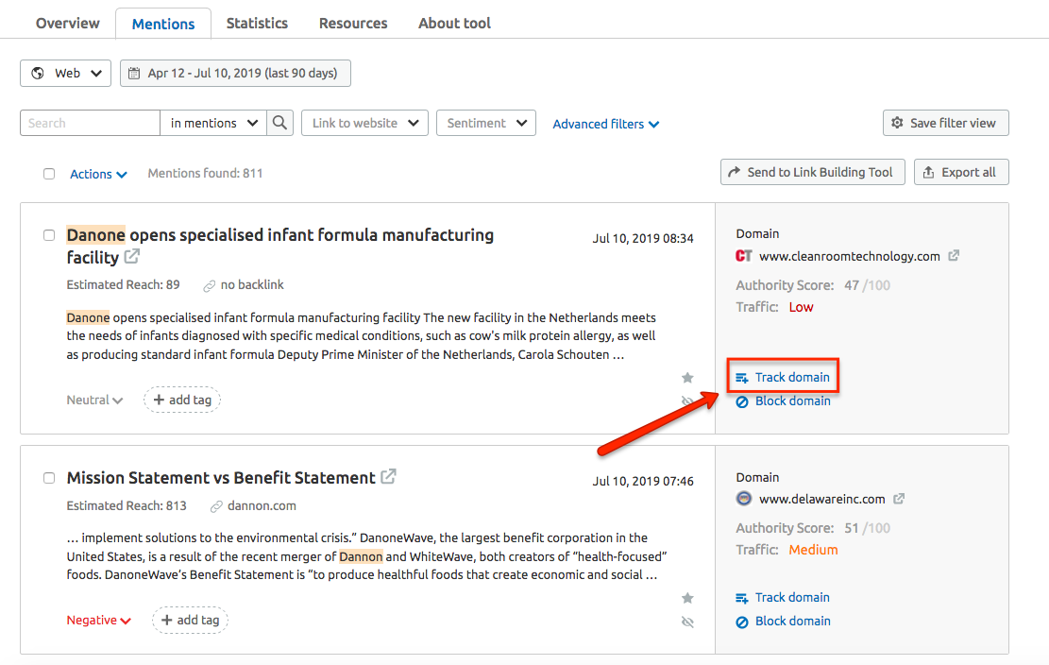Open delawareinc.com external link icon

coord(899,499)
